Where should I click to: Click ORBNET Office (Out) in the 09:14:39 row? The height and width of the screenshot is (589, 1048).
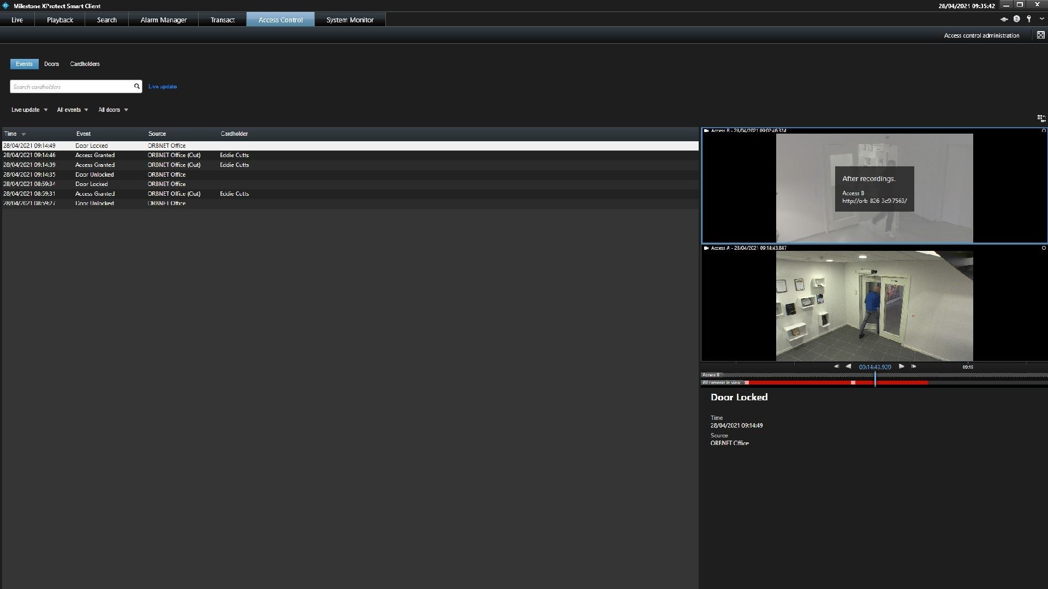coord(174,165)
